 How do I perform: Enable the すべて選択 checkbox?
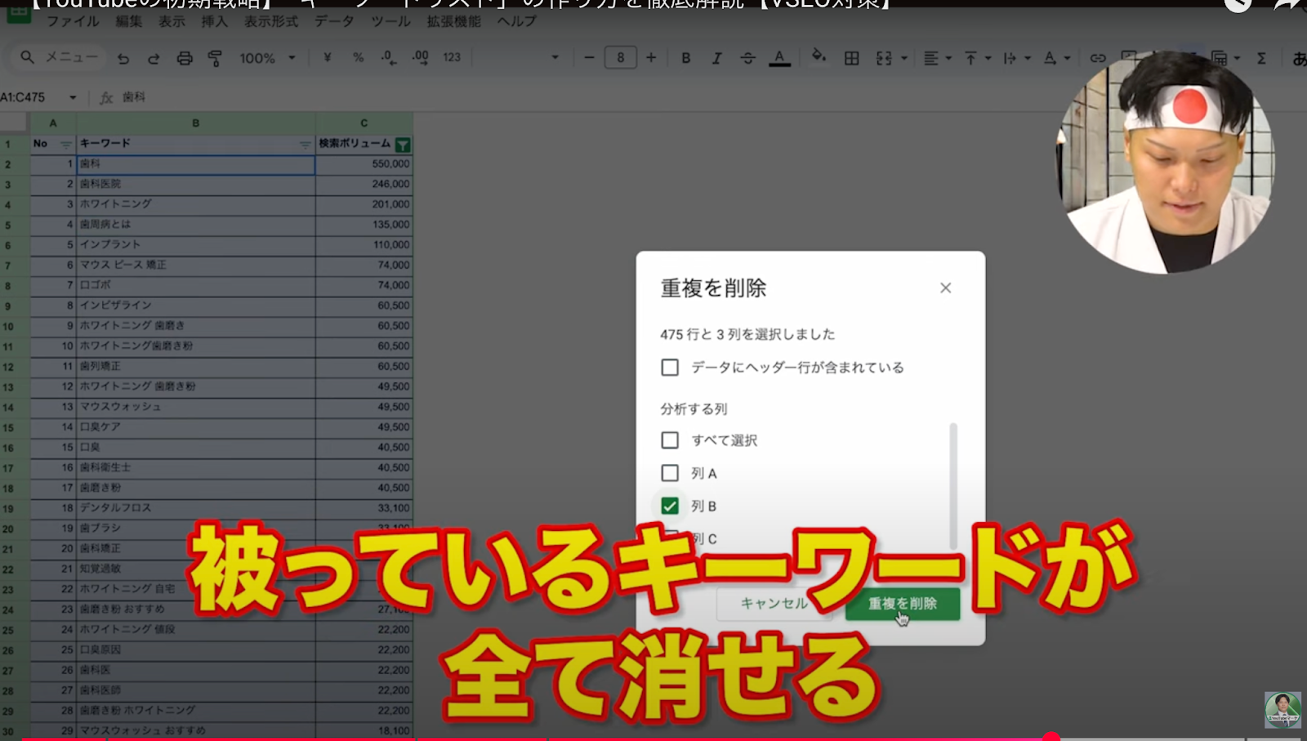669,440
